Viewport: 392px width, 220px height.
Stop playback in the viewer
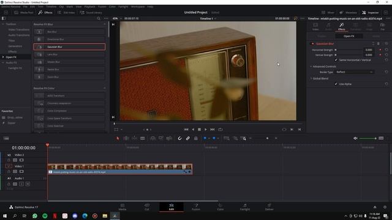click(x=199, y=130)
